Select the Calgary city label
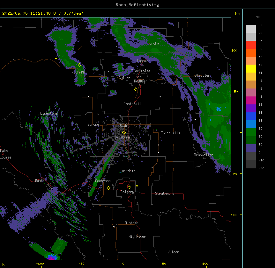This screenshot has width=275, height=268. pos(127,192)
